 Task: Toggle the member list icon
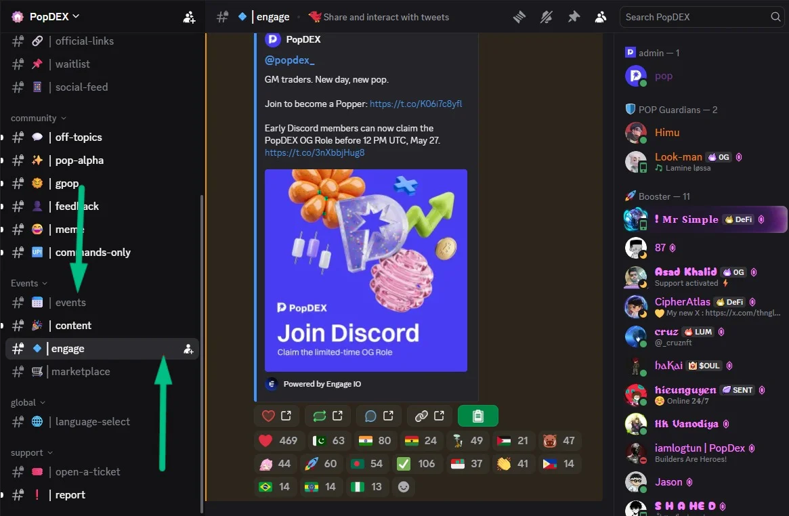(601, 17)
